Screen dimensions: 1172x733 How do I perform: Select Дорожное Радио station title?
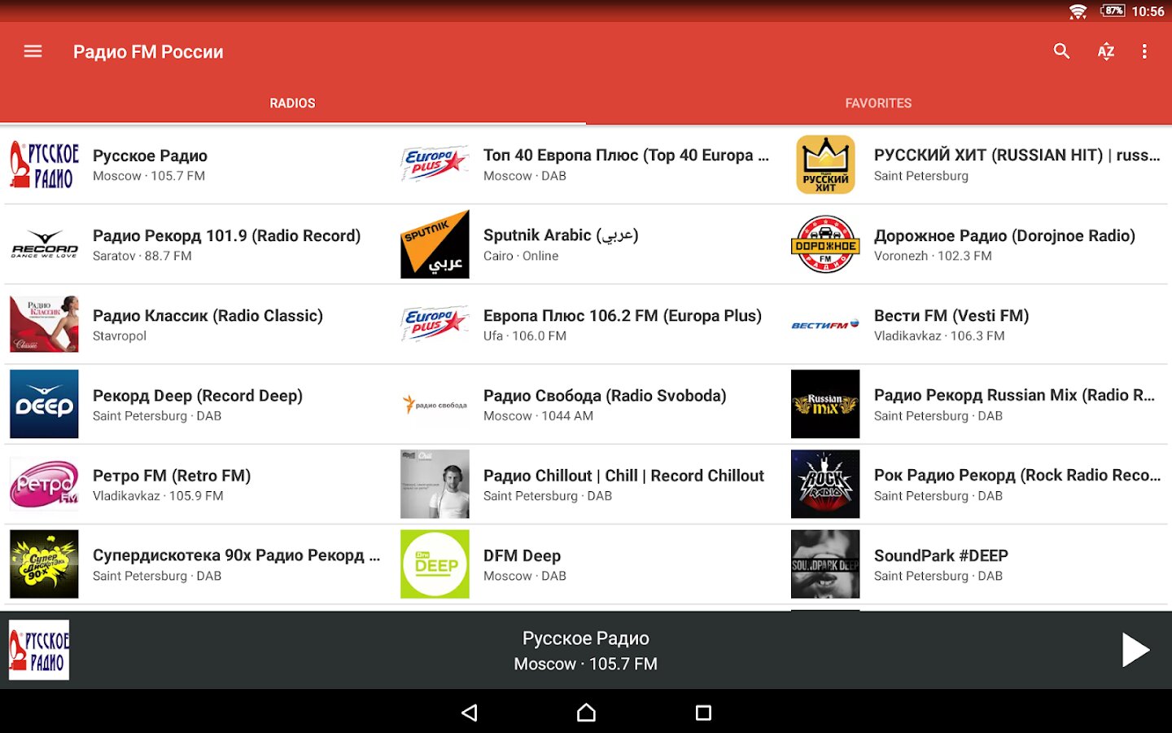[1004, 235]
